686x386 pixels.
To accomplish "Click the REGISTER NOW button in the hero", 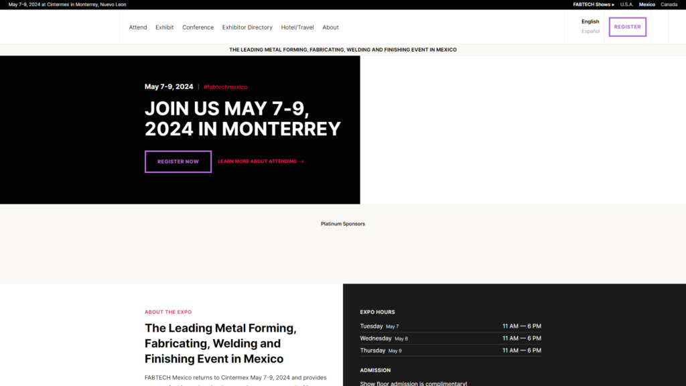I will tap(178, 162).
